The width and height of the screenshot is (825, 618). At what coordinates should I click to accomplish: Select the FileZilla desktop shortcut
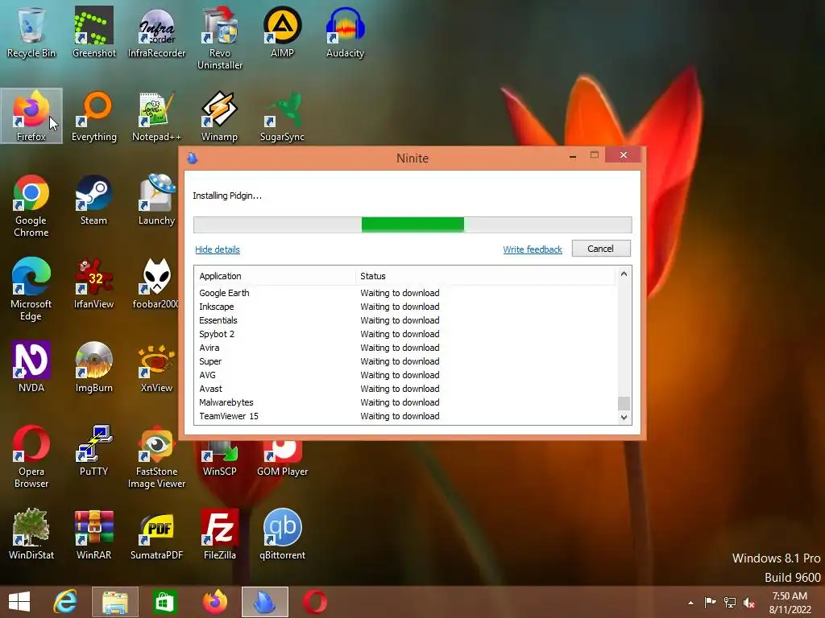[x=220, y=534]
